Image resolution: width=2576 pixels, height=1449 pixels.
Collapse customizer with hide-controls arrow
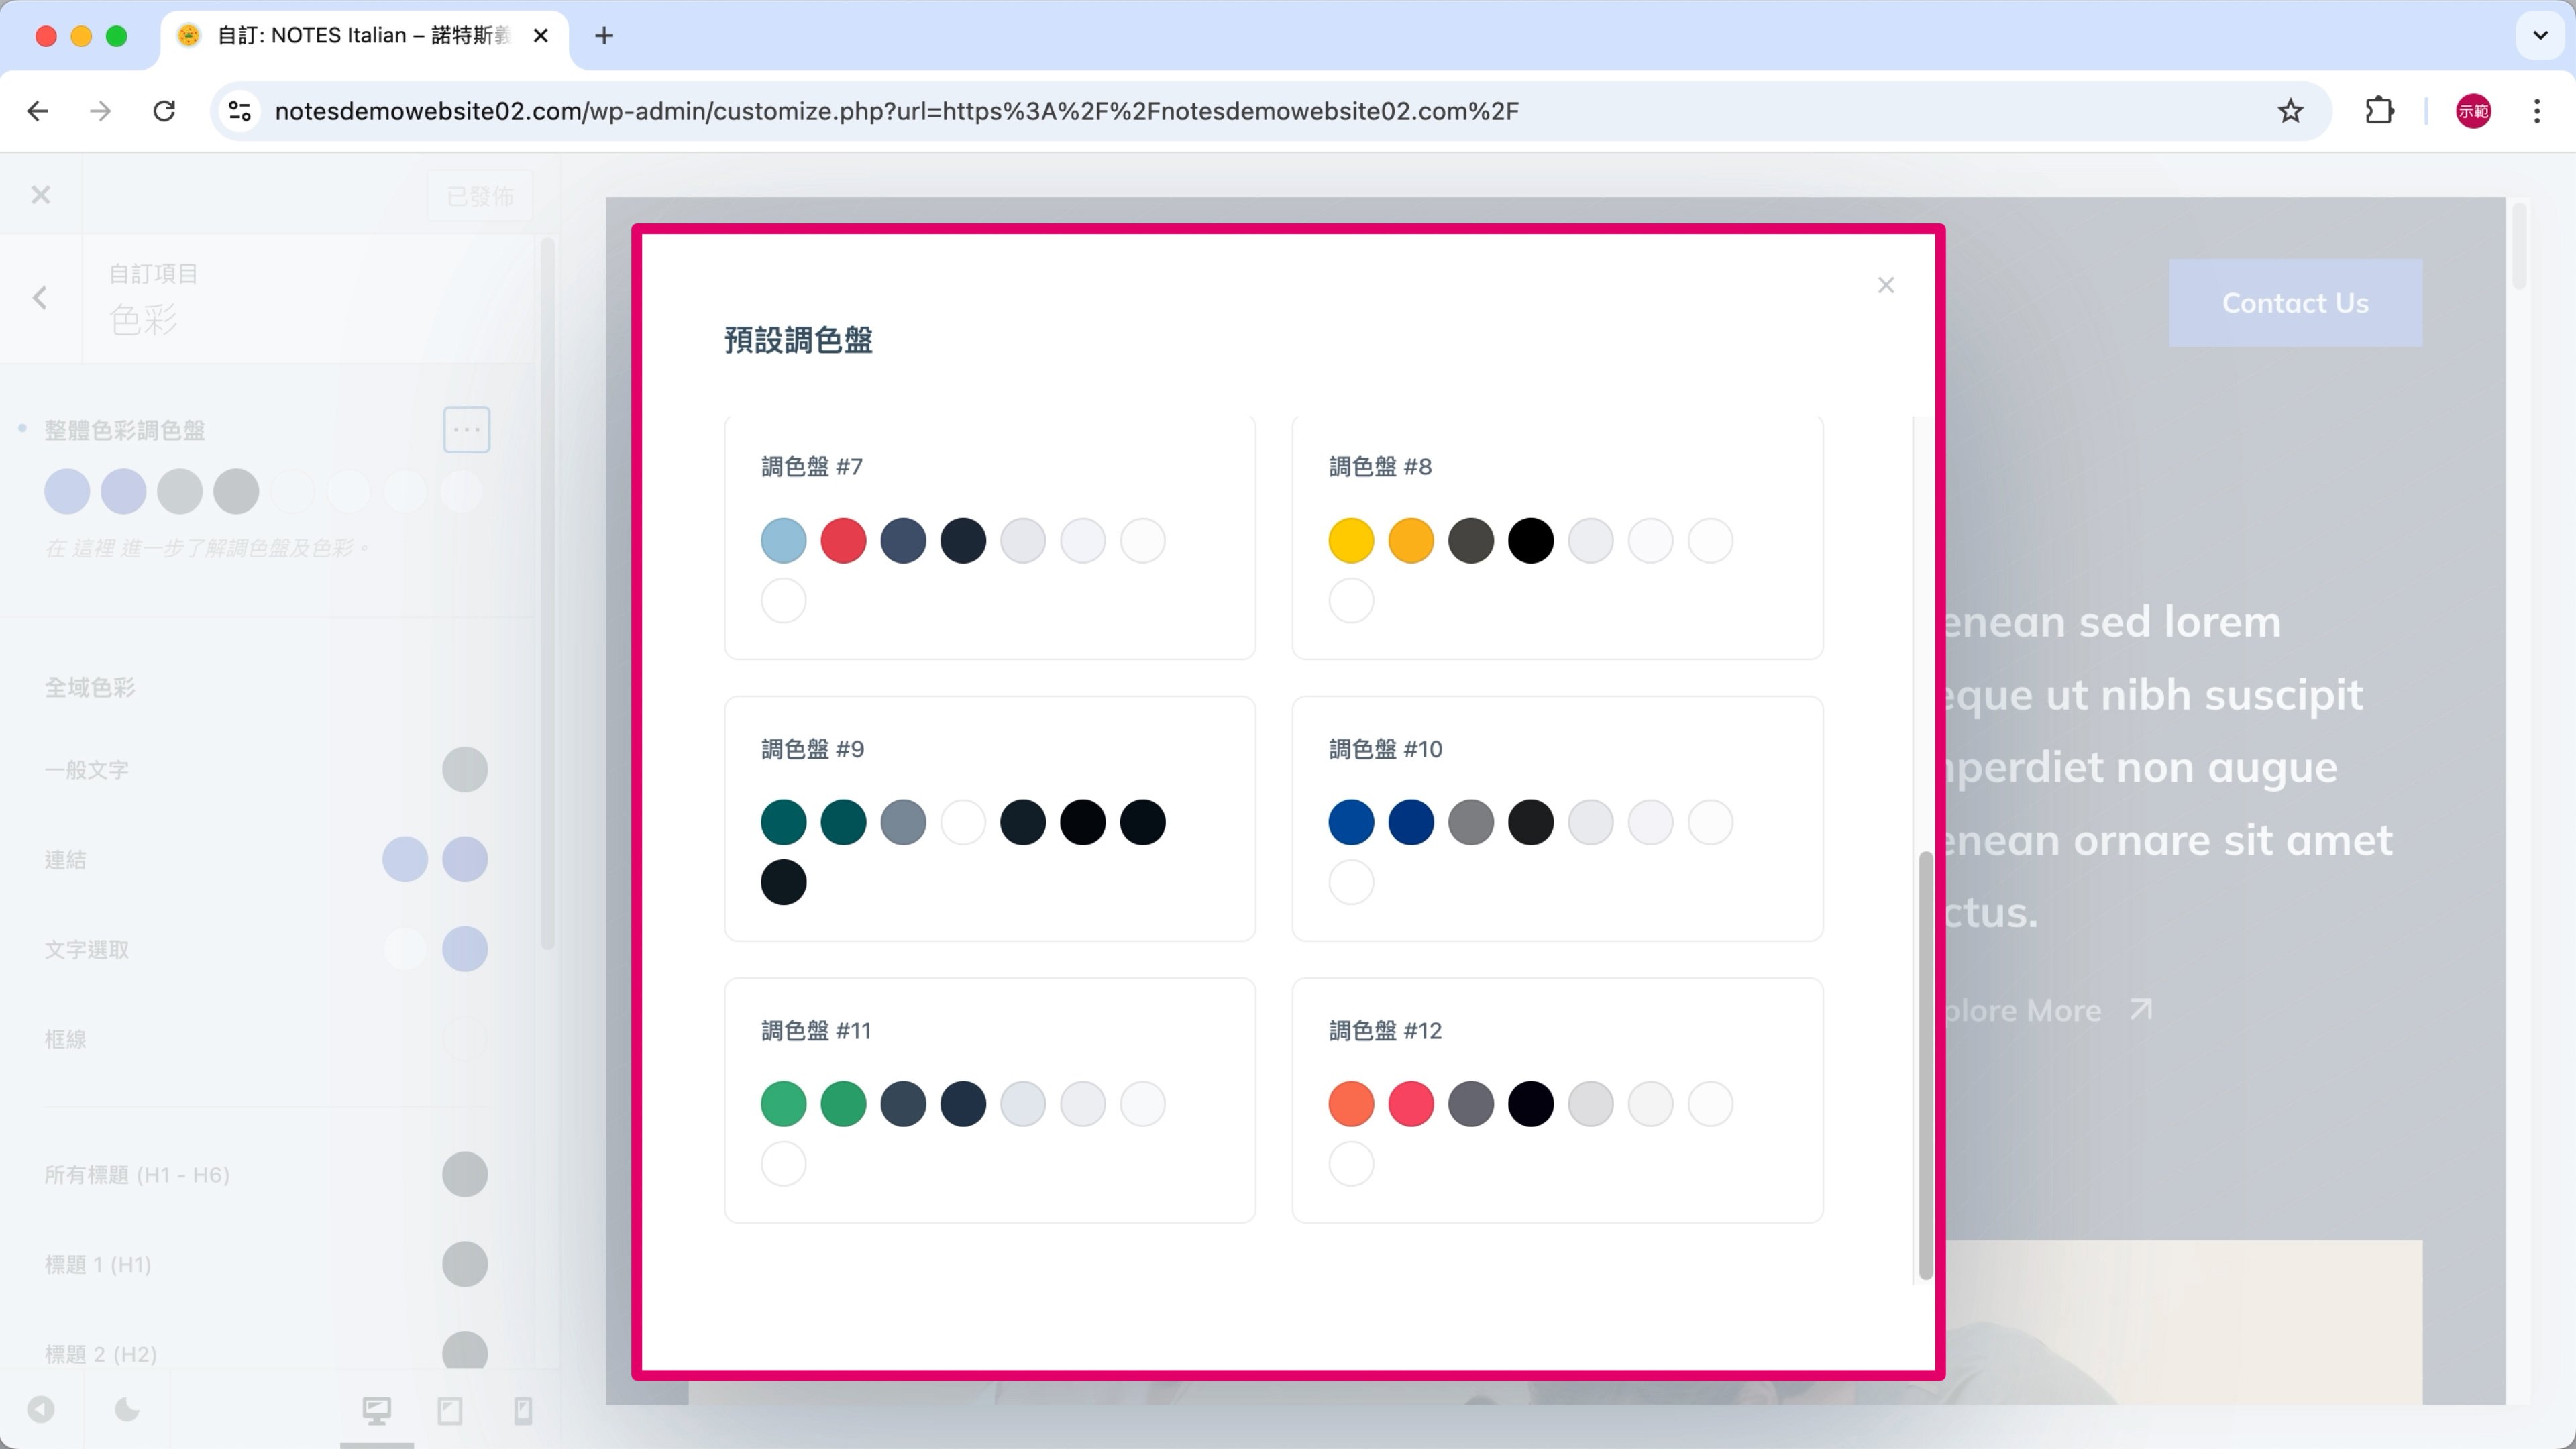[41, 1410]
